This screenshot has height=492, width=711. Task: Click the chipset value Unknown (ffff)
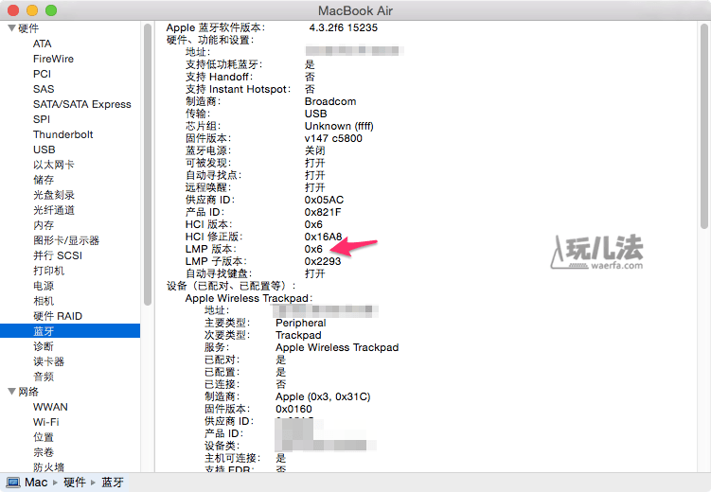(339, 126)
